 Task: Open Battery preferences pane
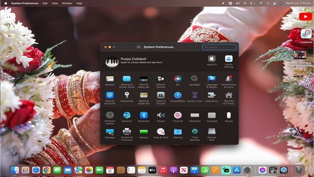(144, 133)
